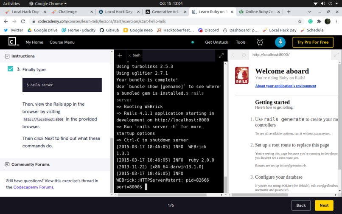
Task: Open a new Chrome tab
Action: coord(289,12)
